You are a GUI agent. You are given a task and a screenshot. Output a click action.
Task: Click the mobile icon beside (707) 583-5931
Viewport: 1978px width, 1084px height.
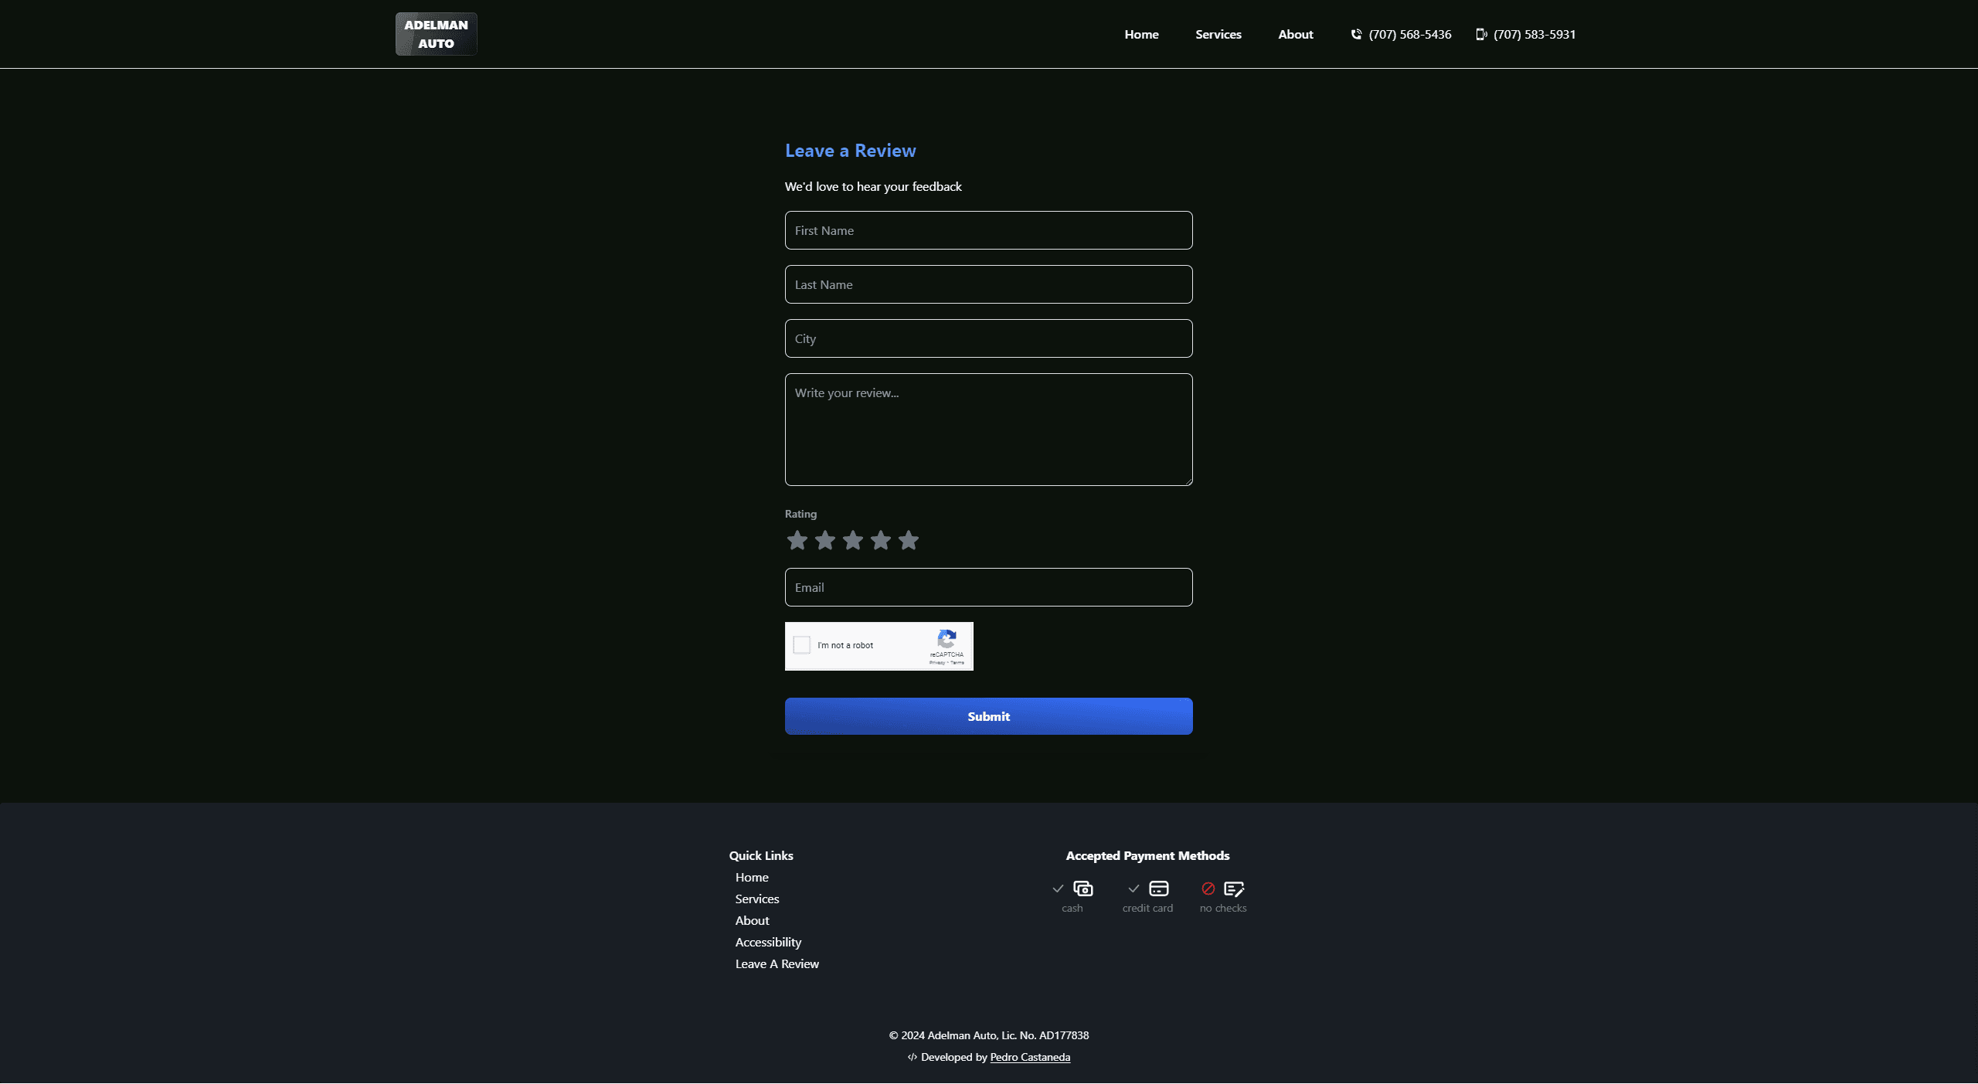point(1481,34)
